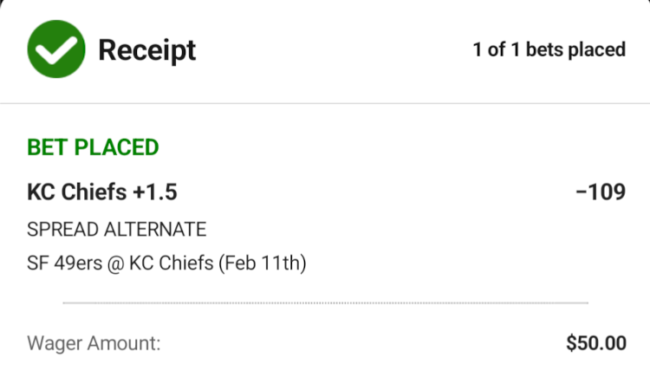Click the Wager Amount label
The image size is (650, 371).
(x=94, y=343)
